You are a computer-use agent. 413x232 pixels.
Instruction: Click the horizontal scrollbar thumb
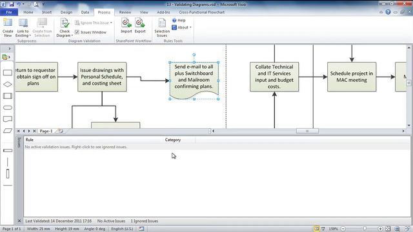(307, 131)
